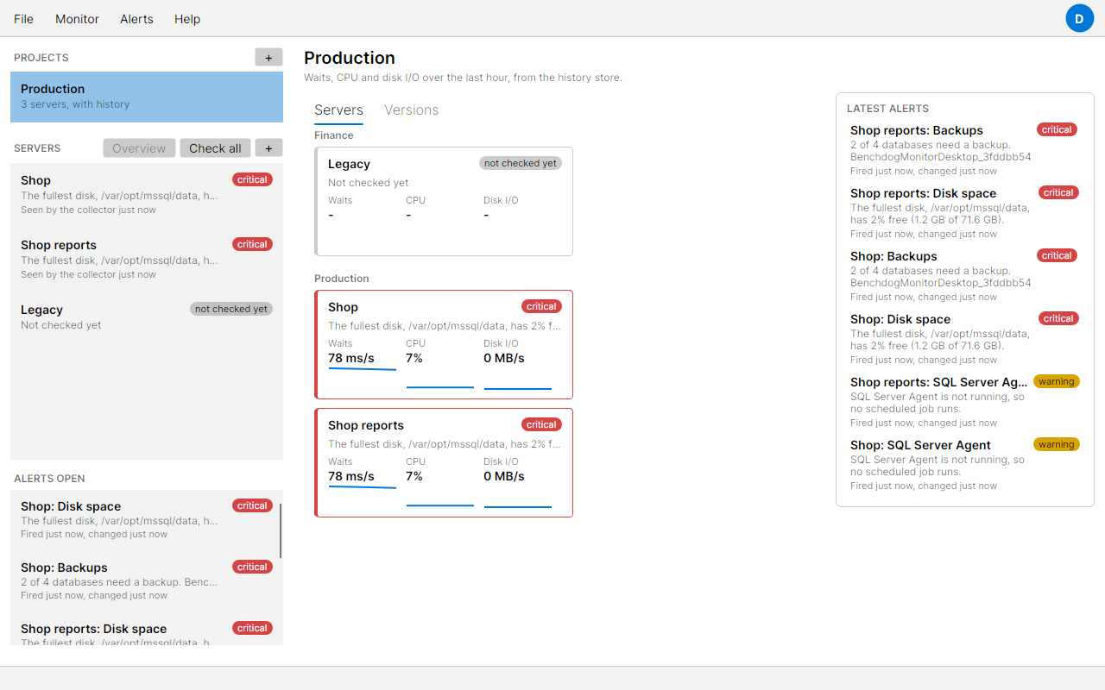Open the Shop server card under Production
The width and height of the screenshot is (1105, 690).
click(444, 344)
